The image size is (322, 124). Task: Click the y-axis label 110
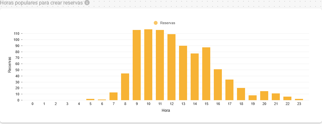[17, 33]
